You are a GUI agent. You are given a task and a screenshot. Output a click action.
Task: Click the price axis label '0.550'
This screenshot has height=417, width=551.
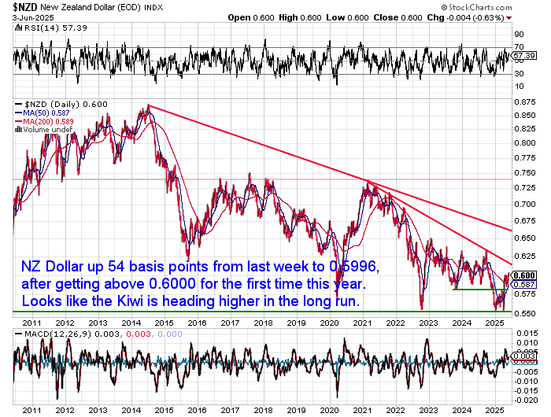(x=525, y=313)
